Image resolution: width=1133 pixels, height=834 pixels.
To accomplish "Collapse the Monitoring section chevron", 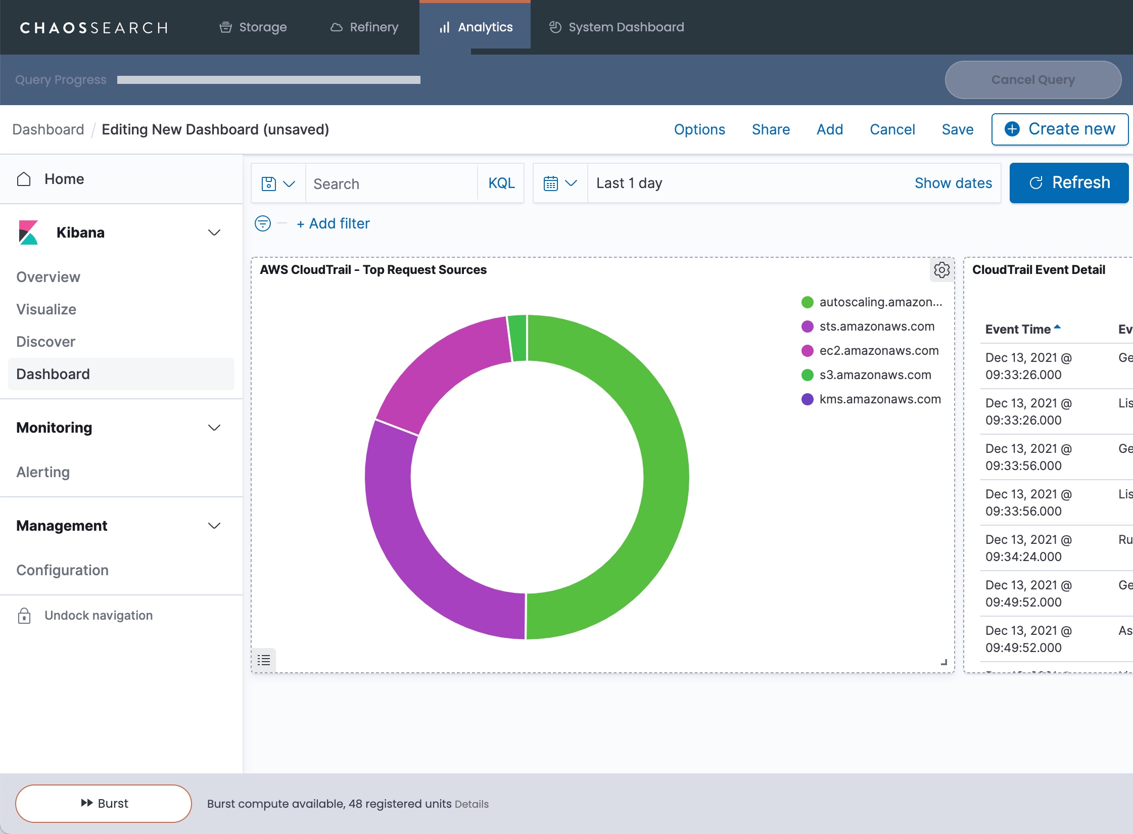I will pyautogui.click(x=214, y=428).
